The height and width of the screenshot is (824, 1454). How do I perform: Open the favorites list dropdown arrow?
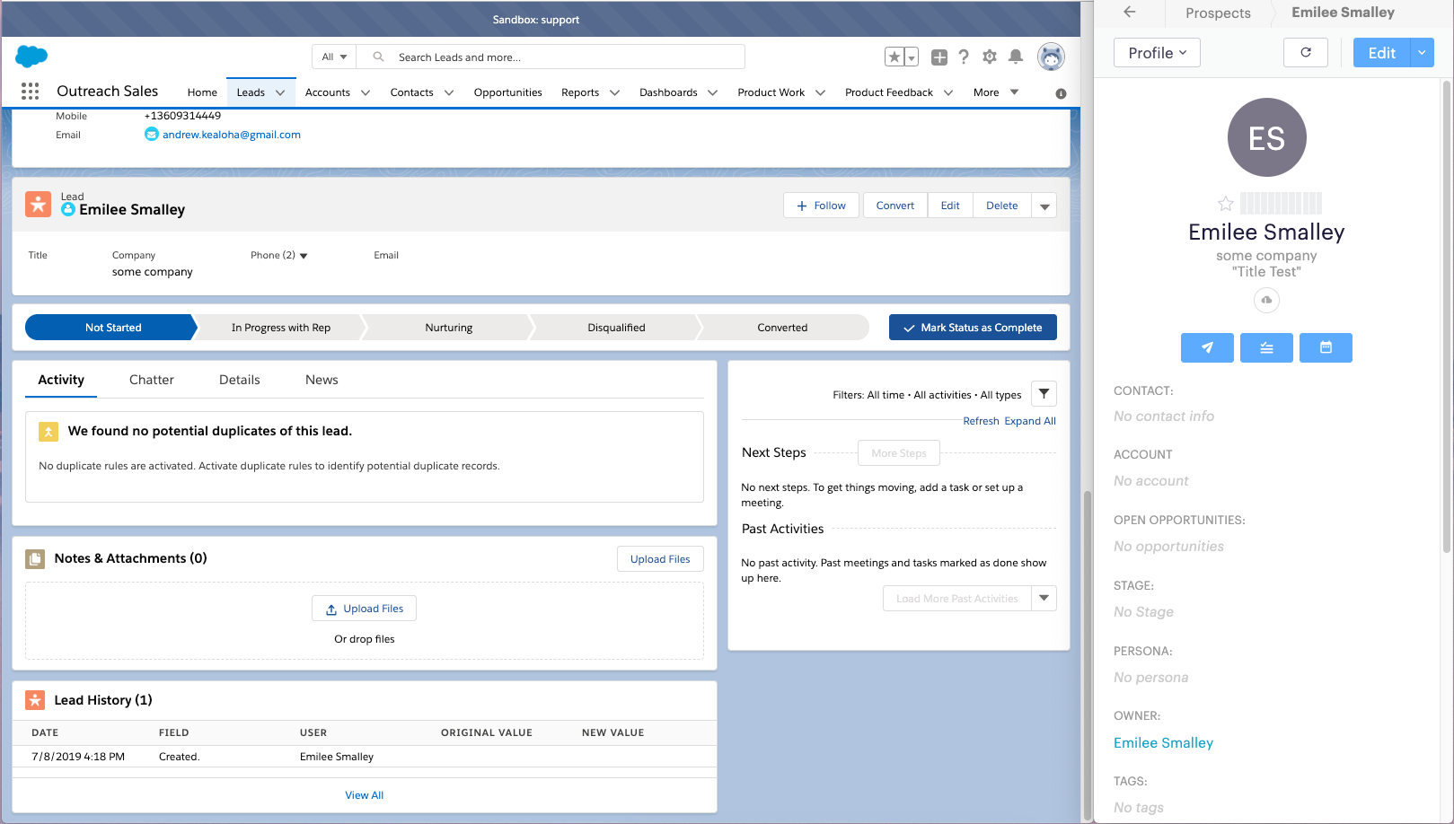click(x=912, y=57)
